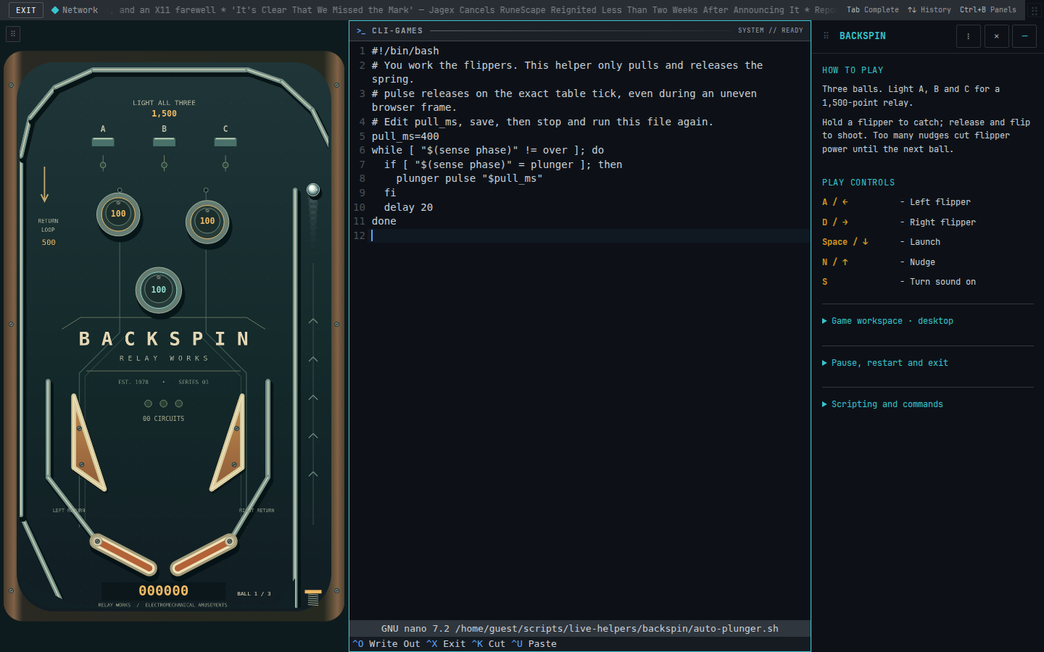Click the scrolling news headline ticker
Image resolution: width=1044 pixels, height=652 pixels.
coord(475,10)
